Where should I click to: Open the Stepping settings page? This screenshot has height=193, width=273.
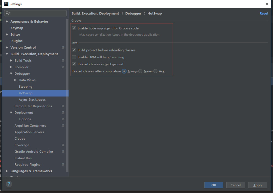click(x=25, y=87)
